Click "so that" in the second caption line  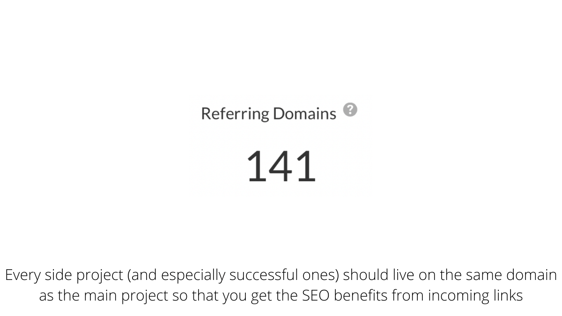pyautogui.click(x=190, y=296)
